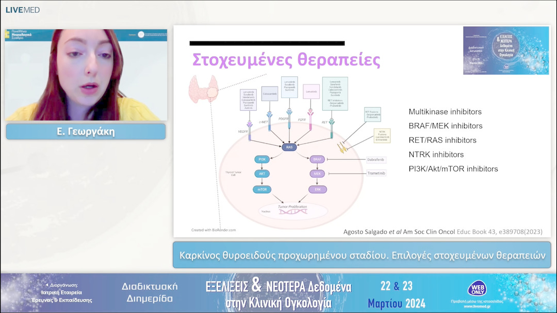Image resolution: width=557 pixels, height=313 pixels.
Task: Click the MEK node in the diagram
Action: pos(317,173)
